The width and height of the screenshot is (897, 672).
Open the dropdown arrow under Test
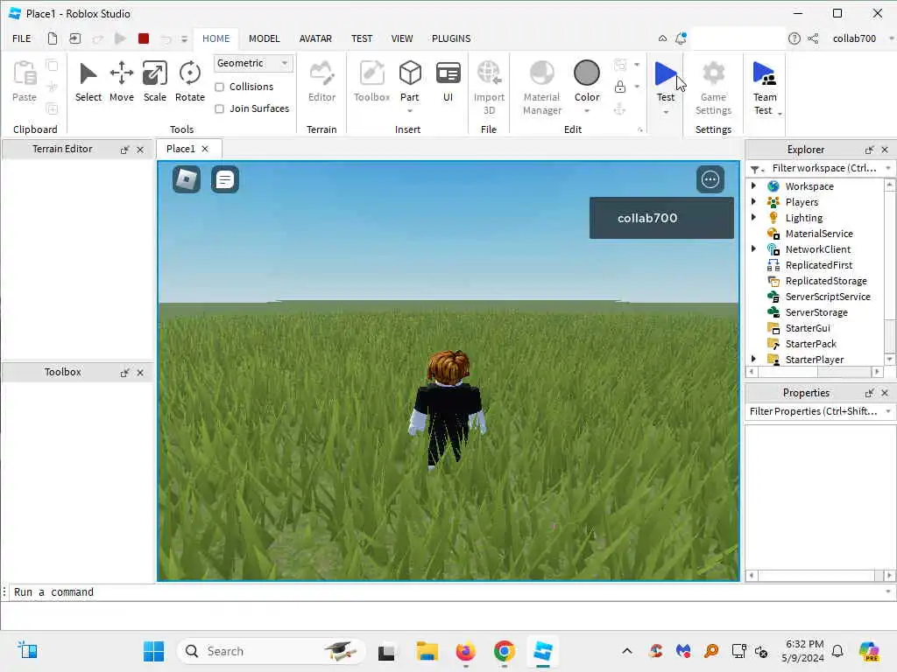[x=666, y=113]
